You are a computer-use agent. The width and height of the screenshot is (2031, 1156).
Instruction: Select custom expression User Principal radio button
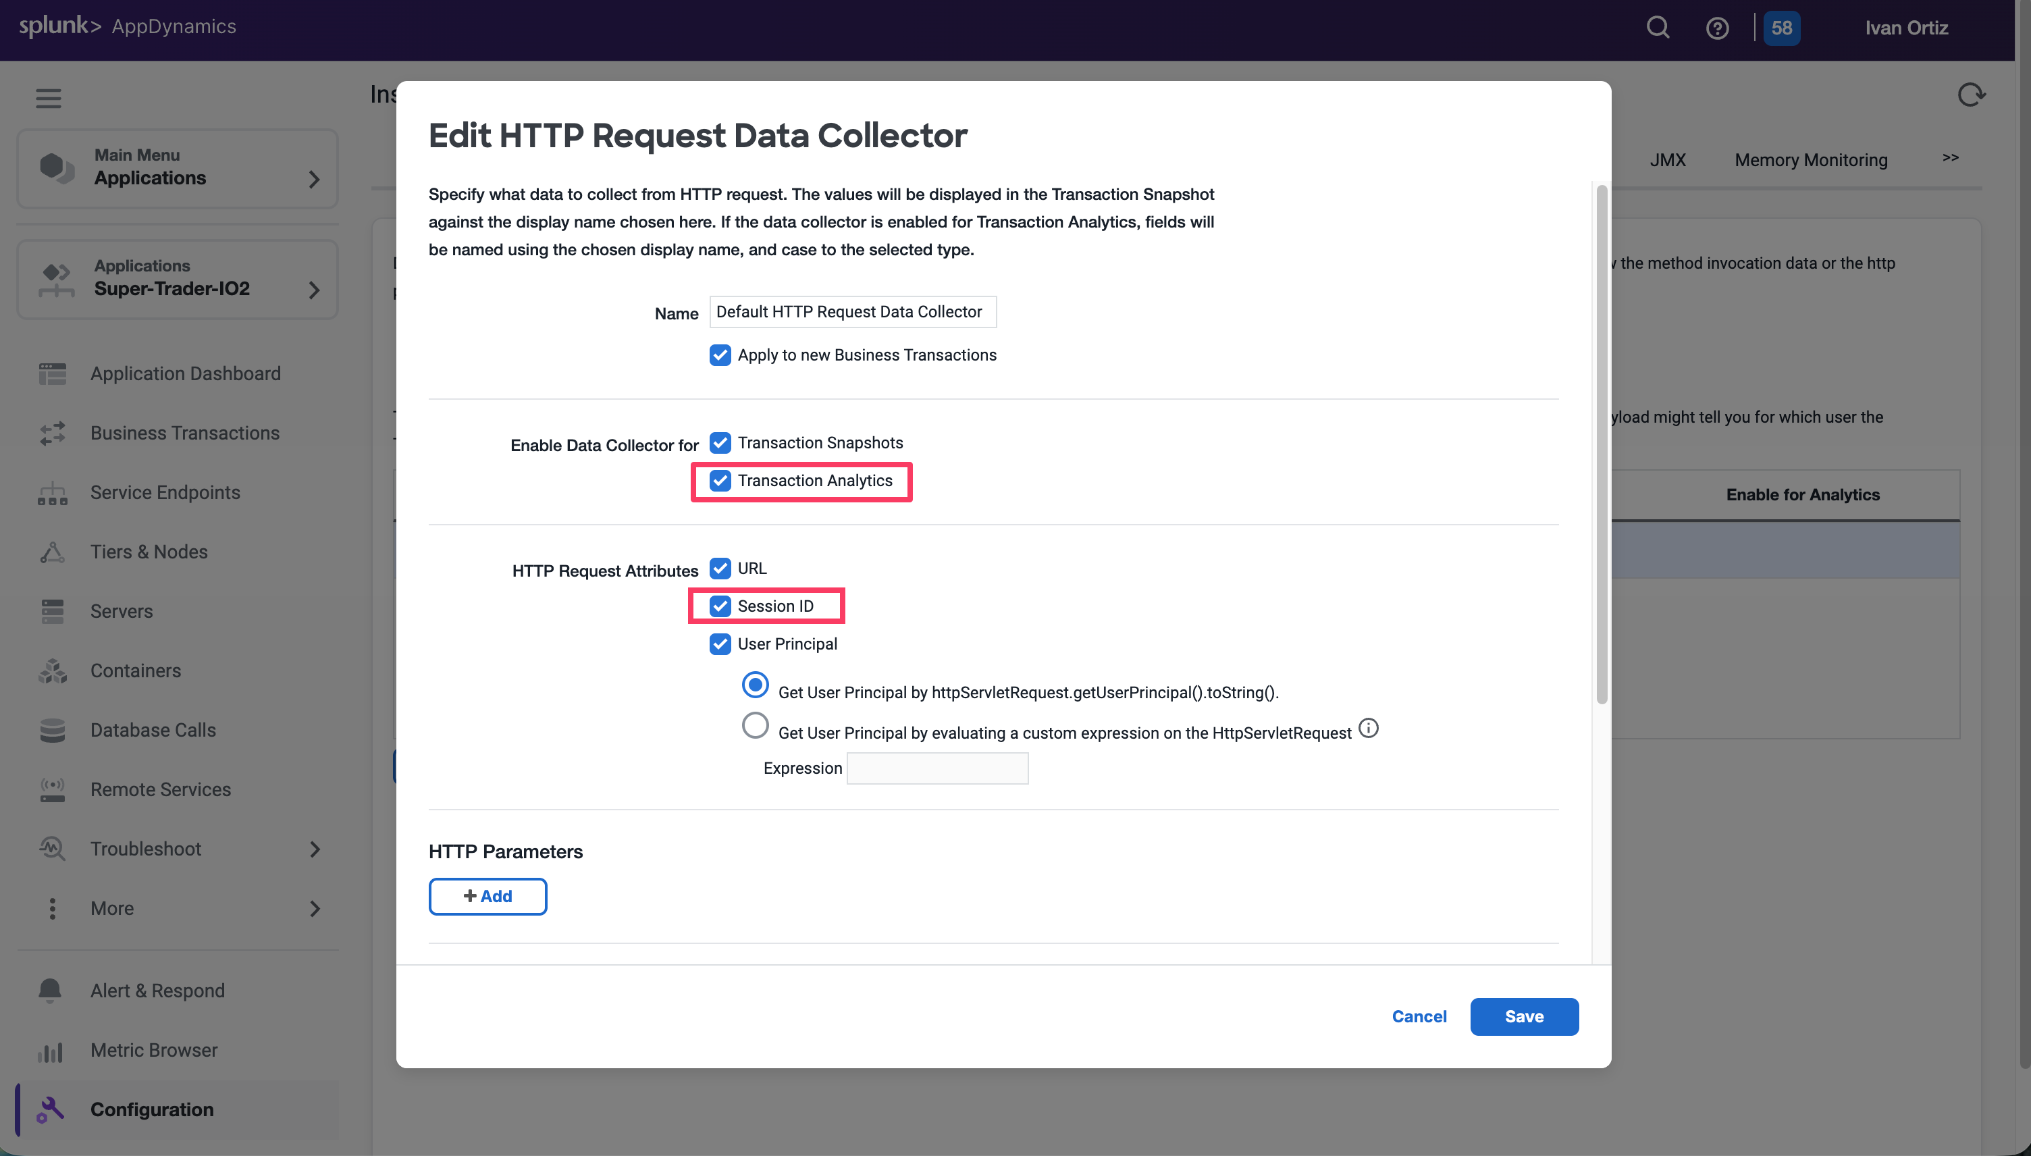(755, 726)
